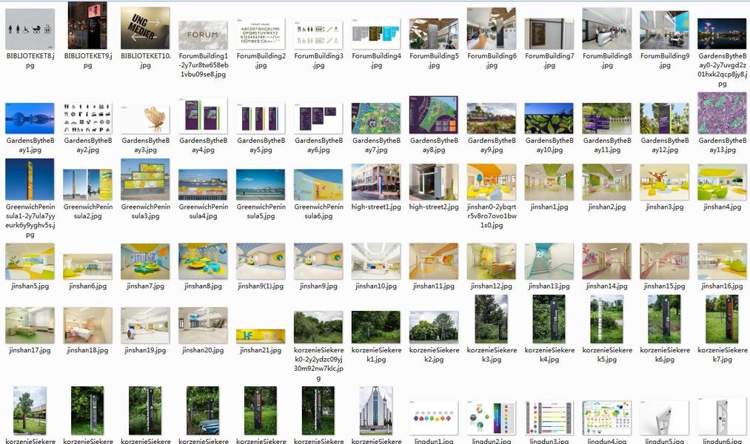The height and width of the screenshot is (444, 750).
Task: Click the lingdun6.jpg thumbnail
Action: (723, 417)
